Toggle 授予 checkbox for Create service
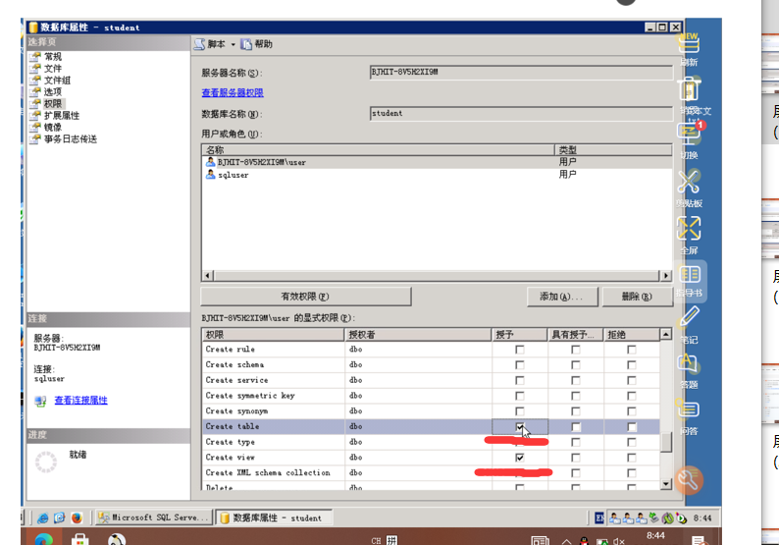The width and height of the screenshot is (779, 545). pos(520,380)
